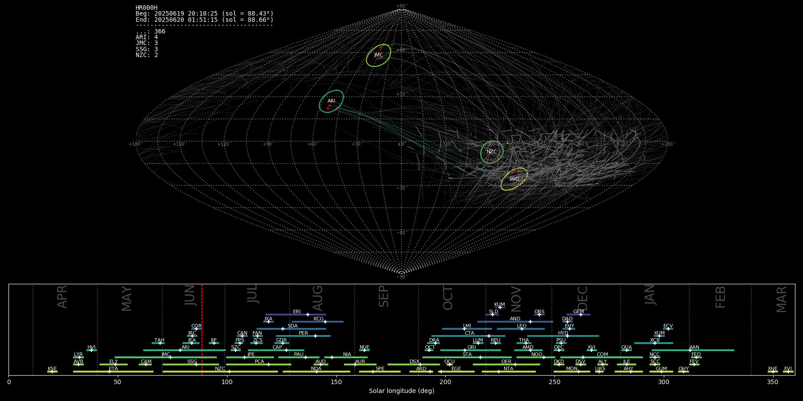This screenshot has height=401, width=803.
Task: Click the LYR shower marker in timeline
Action: coord(79,357)
